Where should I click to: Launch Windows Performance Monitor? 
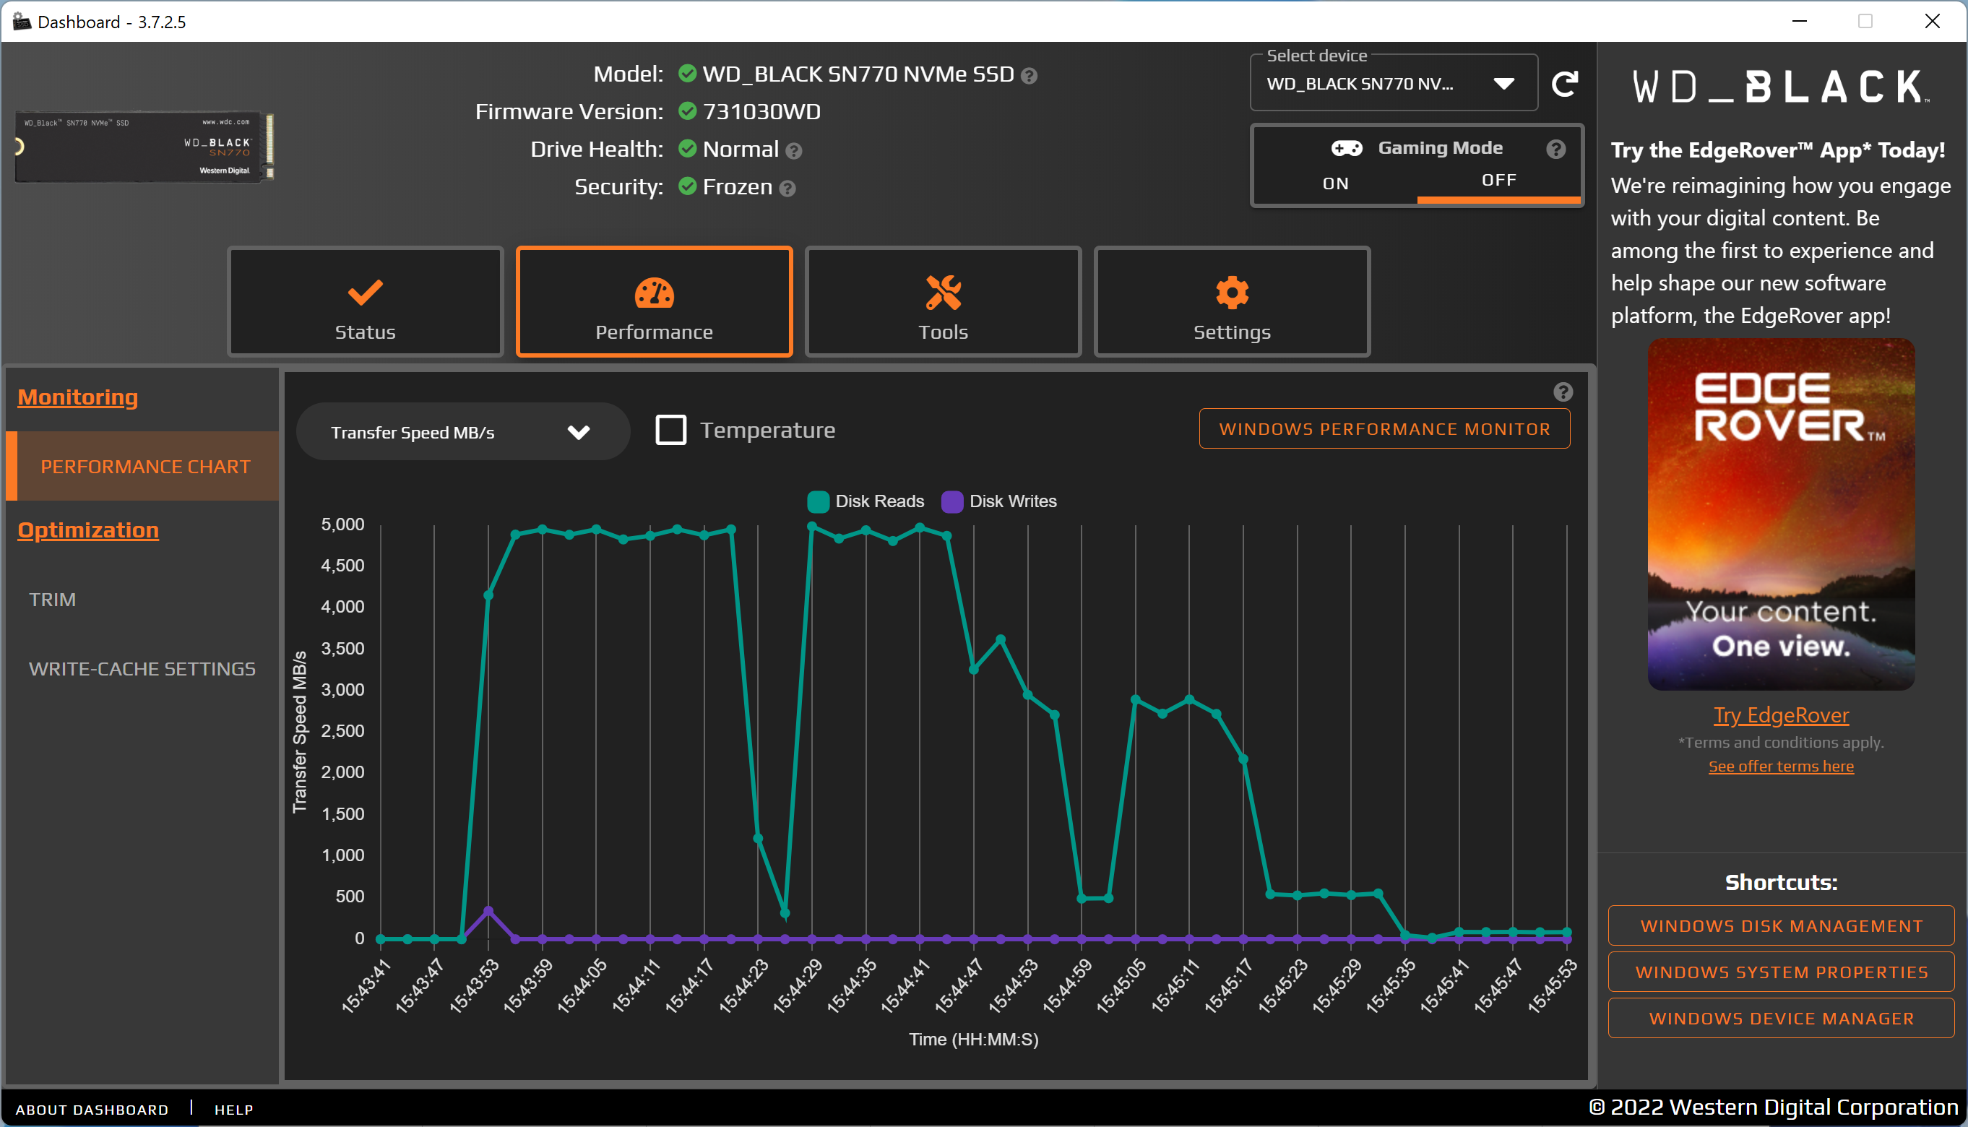[x=1384, y=429]
